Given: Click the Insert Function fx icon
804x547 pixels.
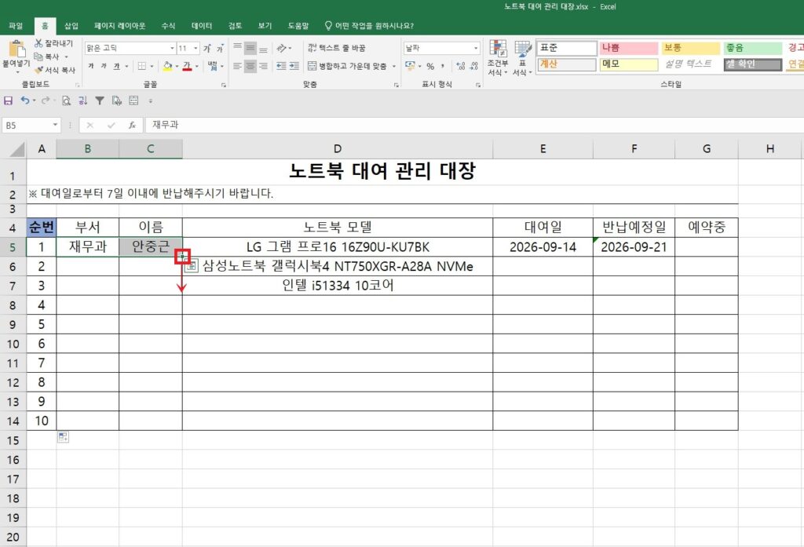Looking at the screenshot, I should coord(132,125).
